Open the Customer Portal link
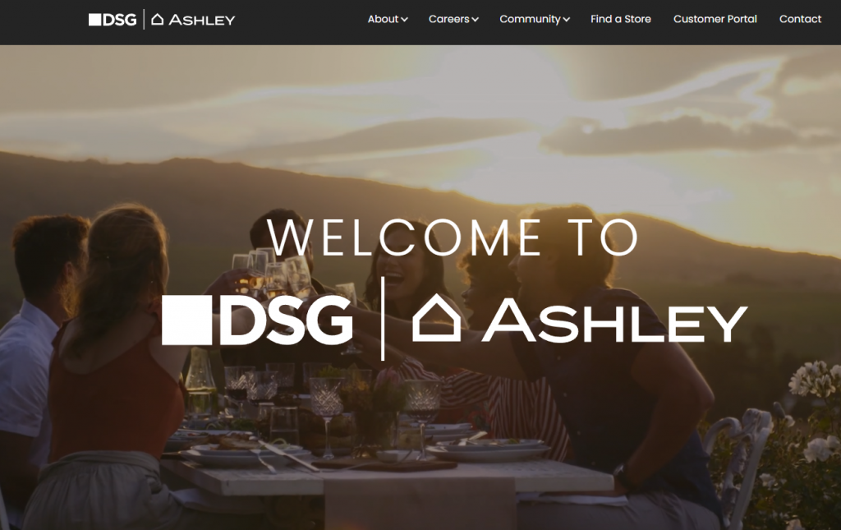Viewport: 841px width, 530px height. point(715,19)
